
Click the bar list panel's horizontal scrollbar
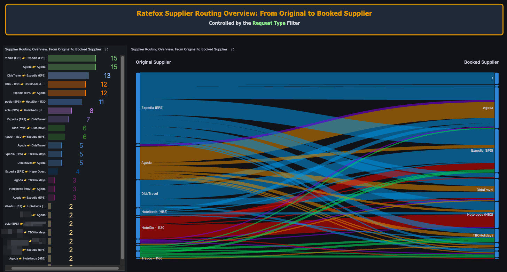click(x=65, y=268)
